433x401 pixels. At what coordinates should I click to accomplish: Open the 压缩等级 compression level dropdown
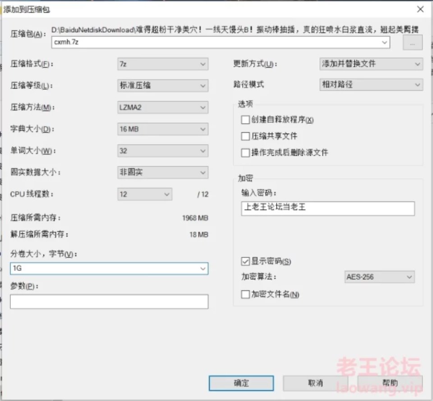(x=203, y=85)
